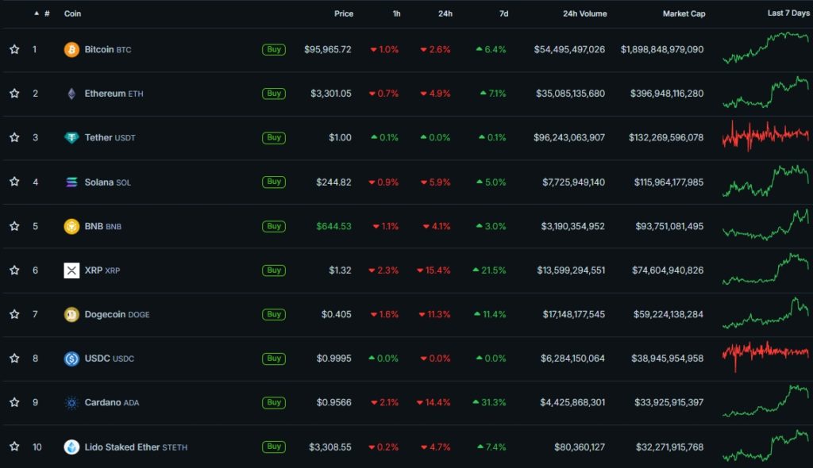Add Tether to watchlist via star
Image resolution: width=813 pixels, height=468 pixels.
click(x=14, y=137)
